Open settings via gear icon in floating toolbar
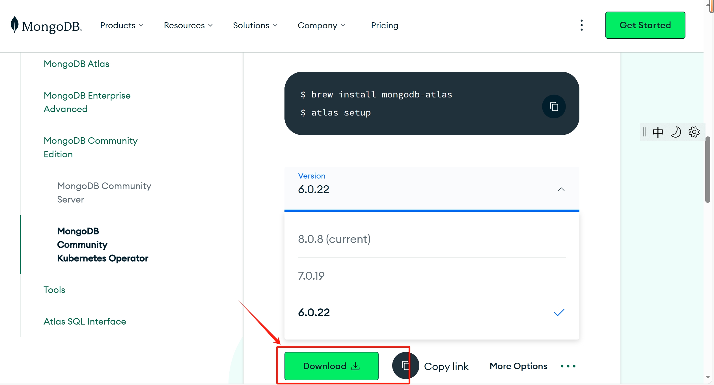This screenshot has height=385, width=714. click(x=694, y=132)
